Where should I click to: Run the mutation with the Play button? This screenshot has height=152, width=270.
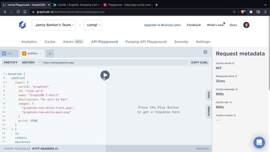pos(105,75)
